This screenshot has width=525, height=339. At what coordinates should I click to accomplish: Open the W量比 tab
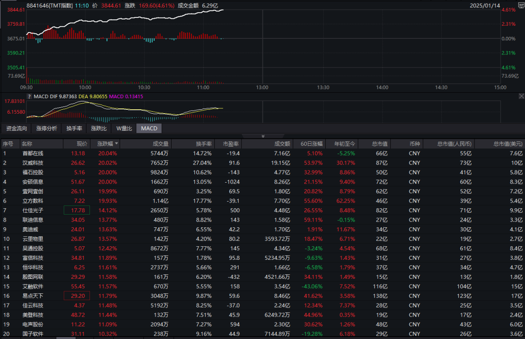pyautogui.click(x=124, y=128)
